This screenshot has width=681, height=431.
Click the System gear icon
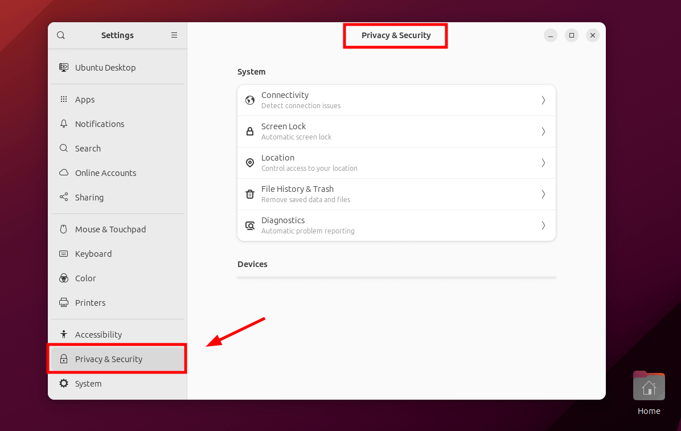64,383
